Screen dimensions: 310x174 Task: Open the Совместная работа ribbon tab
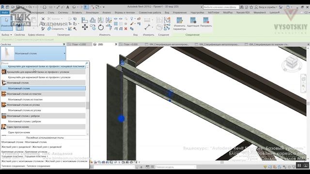point(150,13)
